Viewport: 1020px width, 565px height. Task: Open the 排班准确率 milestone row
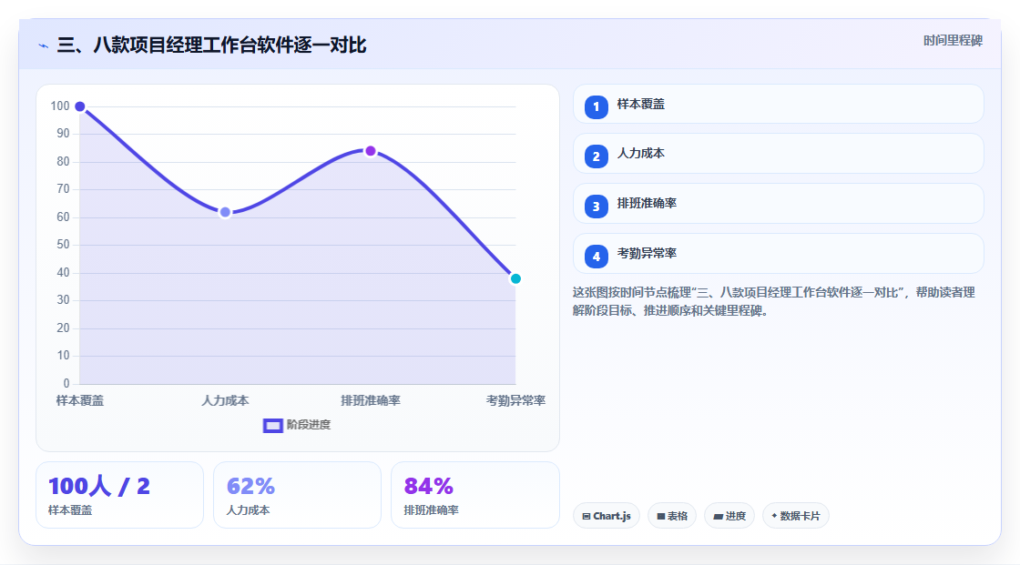coord(778,204)
